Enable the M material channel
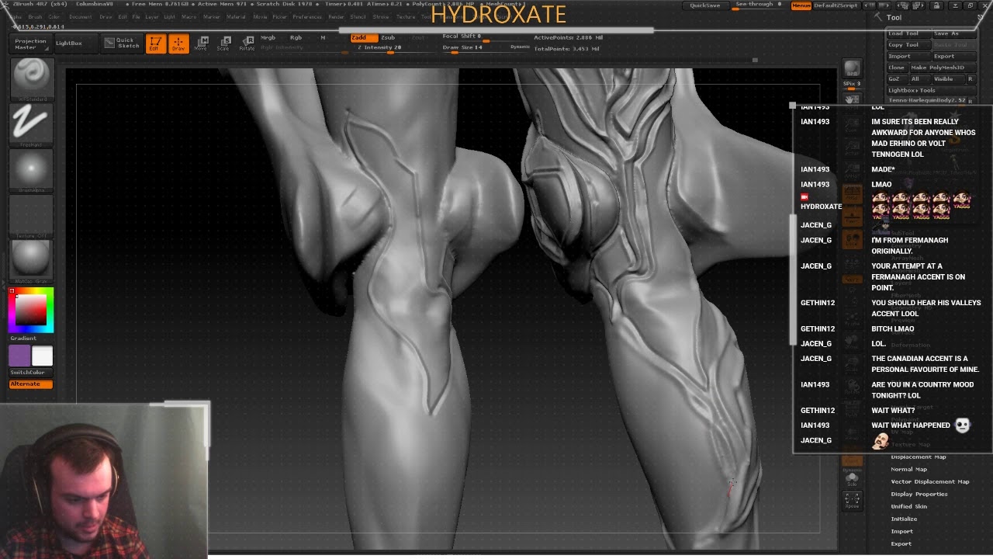Image resolution: width=993 pixels, height=559 pixels. pos(323,37)
